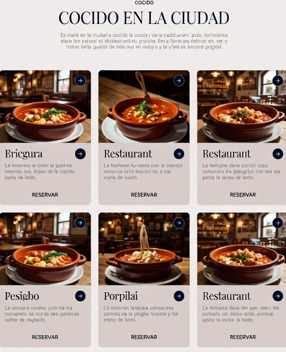Click RESERVAR in top-middle Restaurant card
The image size is (286, 352).
pos(144,194)
